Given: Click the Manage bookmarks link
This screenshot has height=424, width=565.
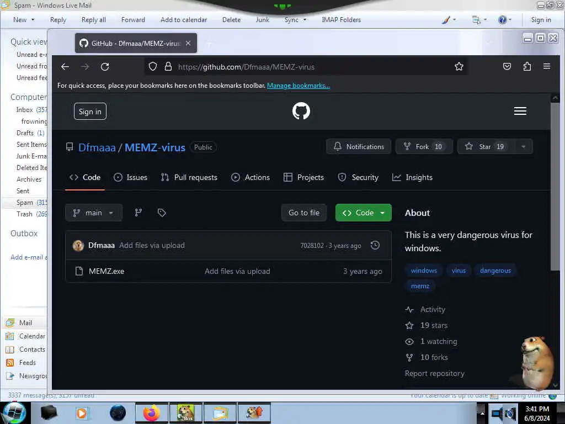Looking at the screenshot, I should 299,86.
